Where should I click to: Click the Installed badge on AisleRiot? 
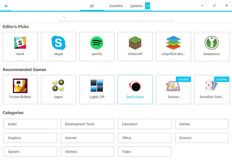pyautogui.click(x=222, y=79)
